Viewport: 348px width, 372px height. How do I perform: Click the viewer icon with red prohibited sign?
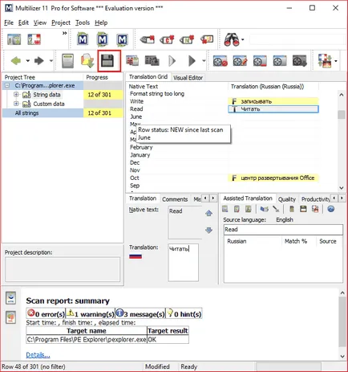point(220,61)
